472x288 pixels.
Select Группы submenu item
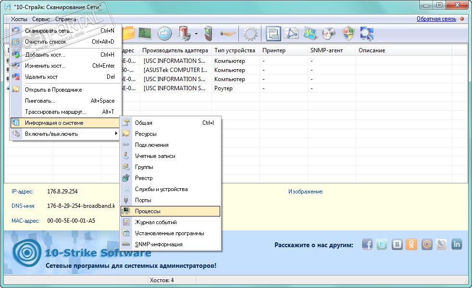click(170, 167)
